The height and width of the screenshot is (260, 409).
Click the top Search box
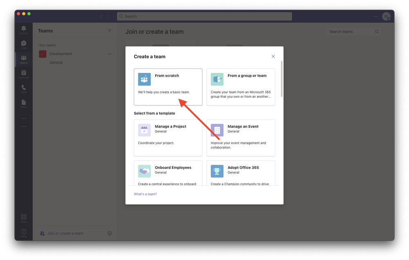pos(204,16)
